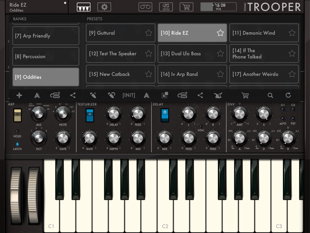Load the [16] Iv Arp Rand preset
Screen dimensions: 310x233
tap(192, 74)
